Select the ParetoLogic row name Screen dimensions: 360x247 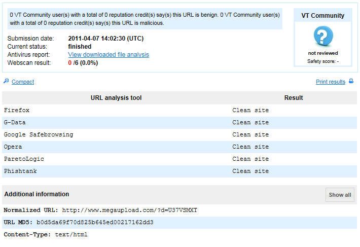click(24, 159)
